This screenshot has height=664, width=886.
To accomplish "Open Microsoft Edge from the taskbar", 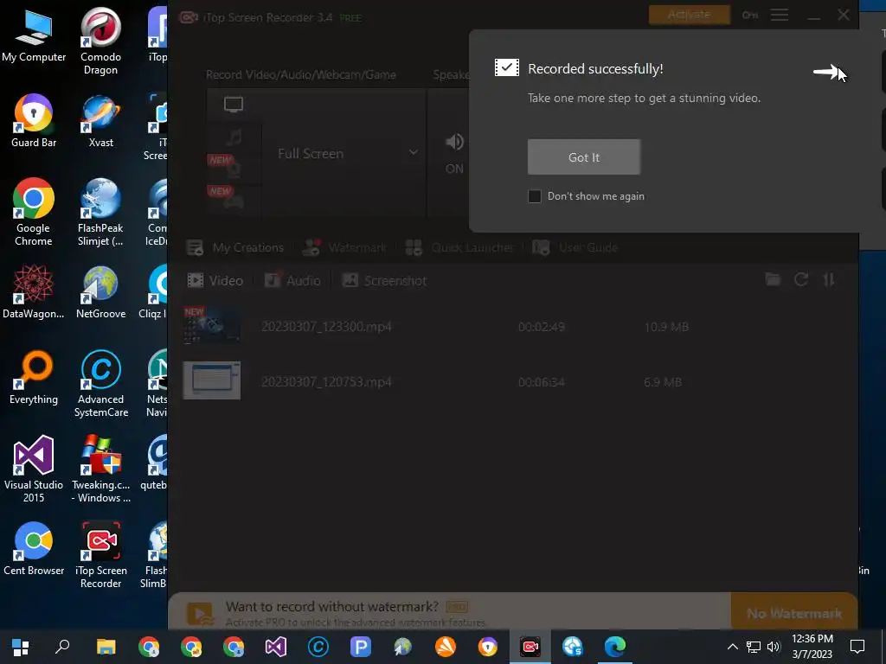I will [615, 647].
